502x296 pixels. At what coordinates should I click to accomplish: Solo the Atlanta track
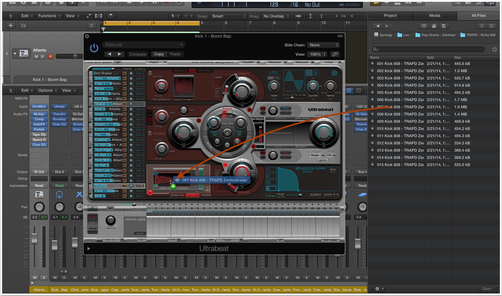pyautogui.click(x=42, y=57)
